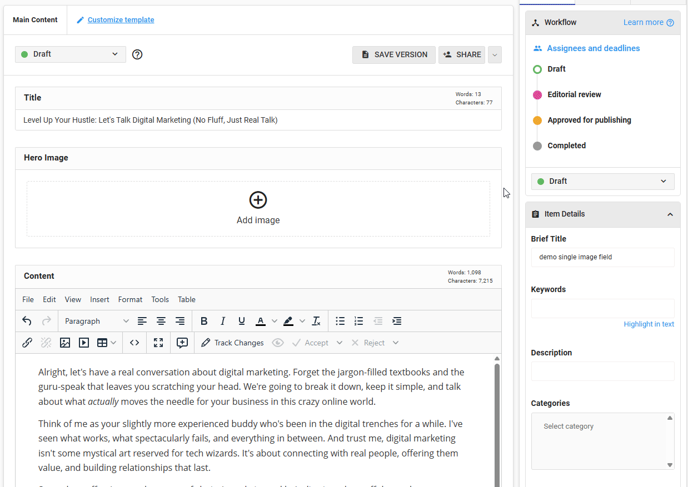Screen dimensions: 688x487
Task: Click the SAVE VERSION button
Action: [x=394, y=54]
